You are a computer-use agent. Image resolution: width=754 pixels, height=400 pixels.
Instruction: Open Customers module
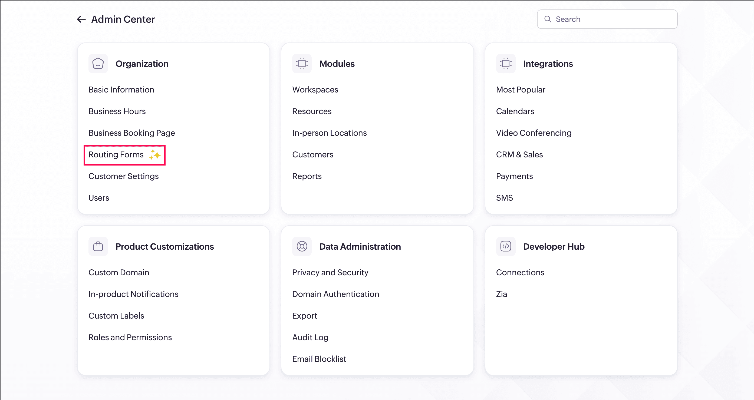tap(312, 154)
